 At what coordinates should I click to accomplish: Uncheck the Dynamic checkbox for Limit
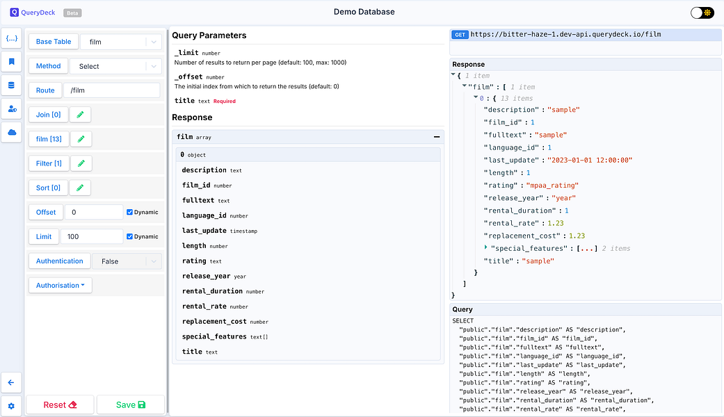click(x=130, y=236)
